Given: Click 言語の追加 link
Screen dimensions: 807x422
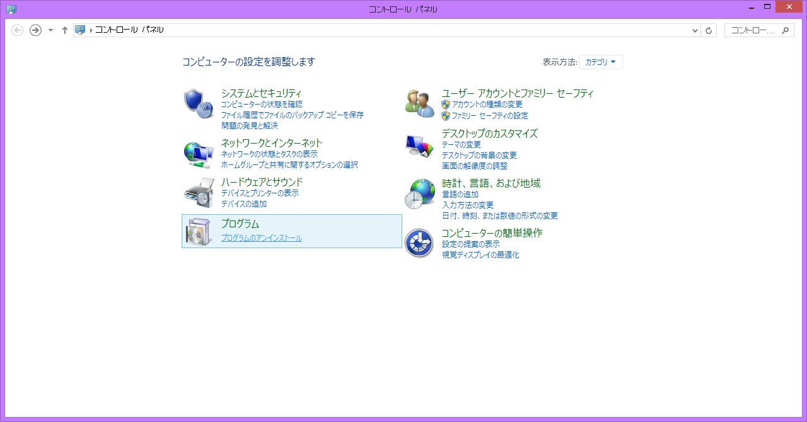Looking at the screenshot, I should pyautogui.click(x=460, y=195).
